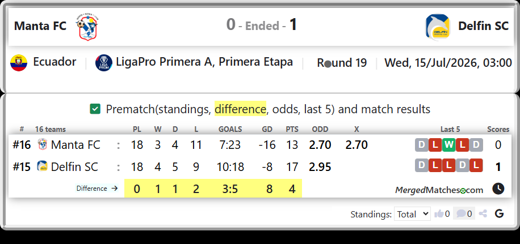Click Delfin SC team name in standings row
Viewport: 520px width, 244px height.
point(74,166)
